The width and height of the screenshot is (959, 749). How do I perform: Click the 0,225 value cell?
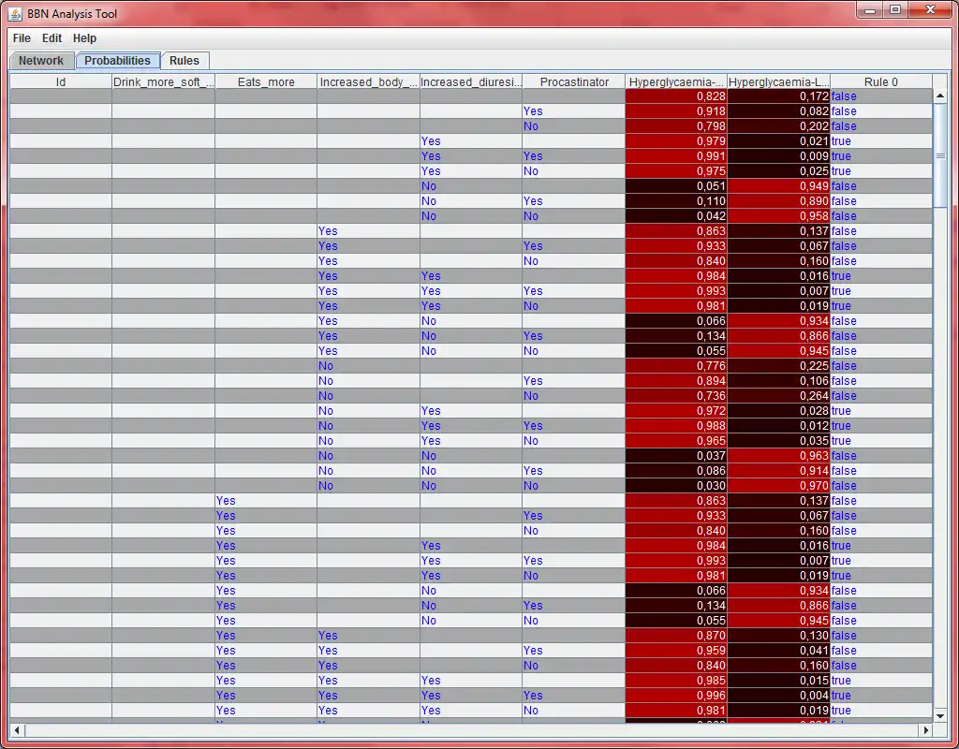tap(778, 366)
